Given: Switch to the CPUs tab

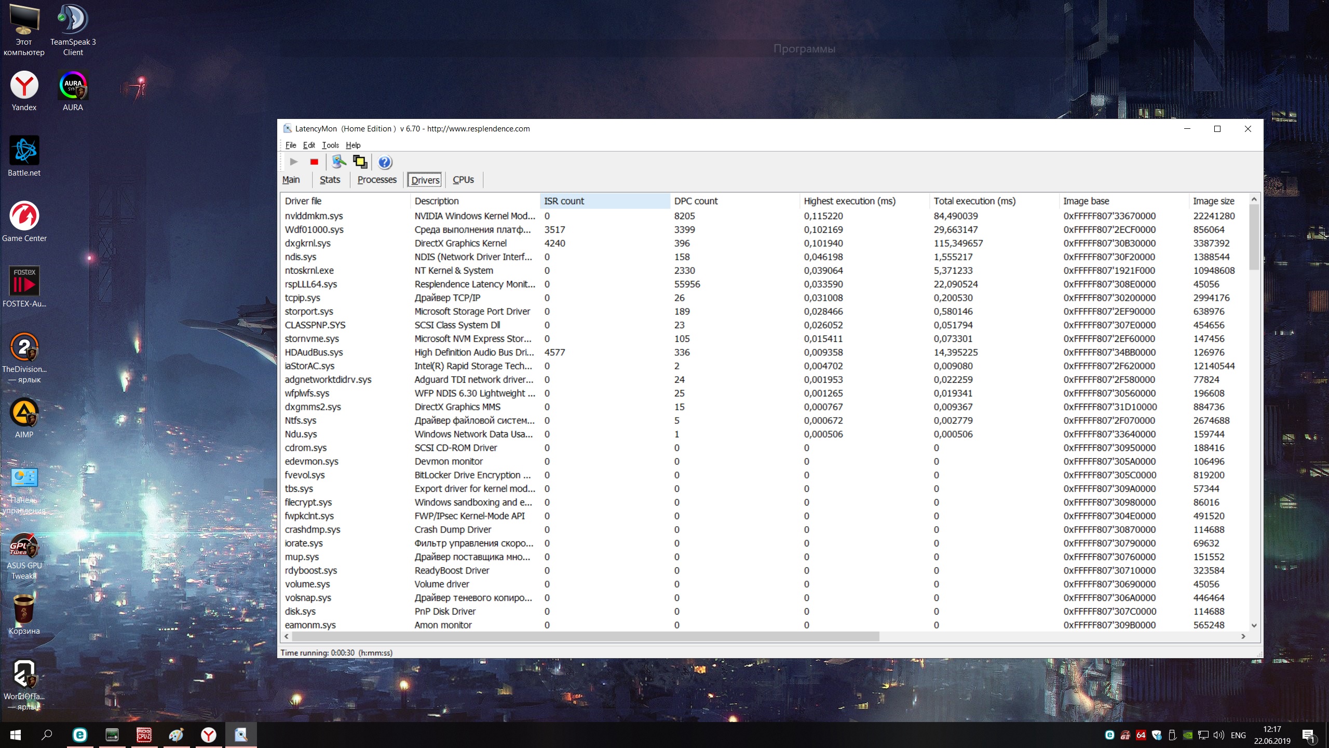Looking at the screenshot, I should point(463,180).
